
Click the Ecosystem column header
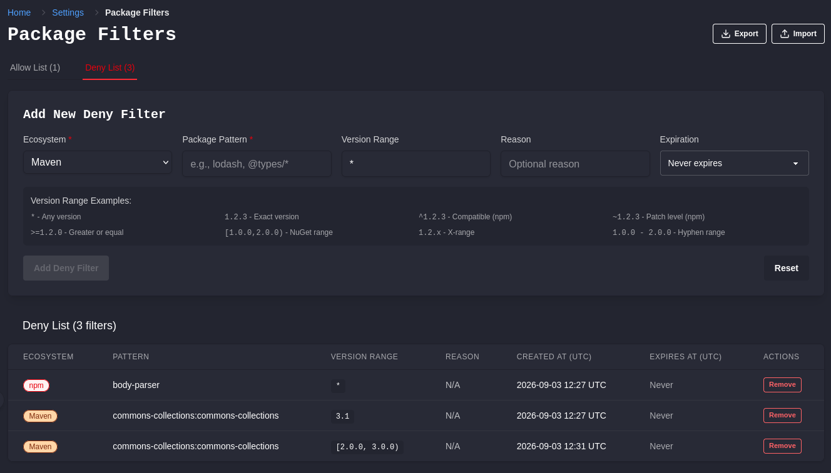[x=48, y=357]
